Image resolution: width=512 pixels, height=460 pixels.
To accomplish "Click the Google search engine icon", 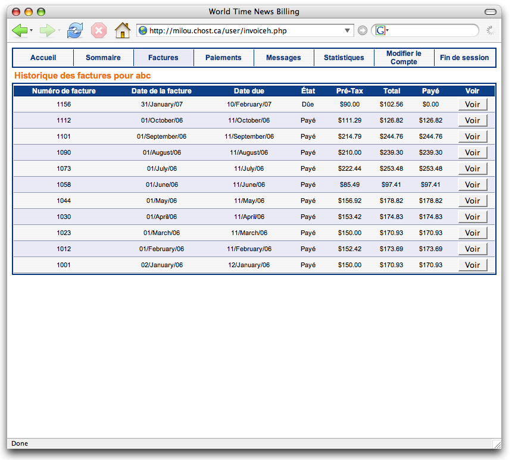I will tap(380, 30).
